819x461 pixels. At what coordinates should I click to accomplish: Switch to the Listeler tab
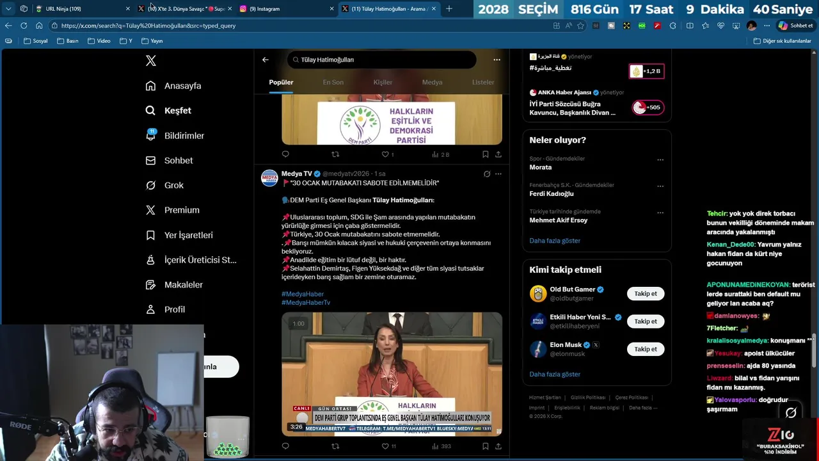pos(483,82)
